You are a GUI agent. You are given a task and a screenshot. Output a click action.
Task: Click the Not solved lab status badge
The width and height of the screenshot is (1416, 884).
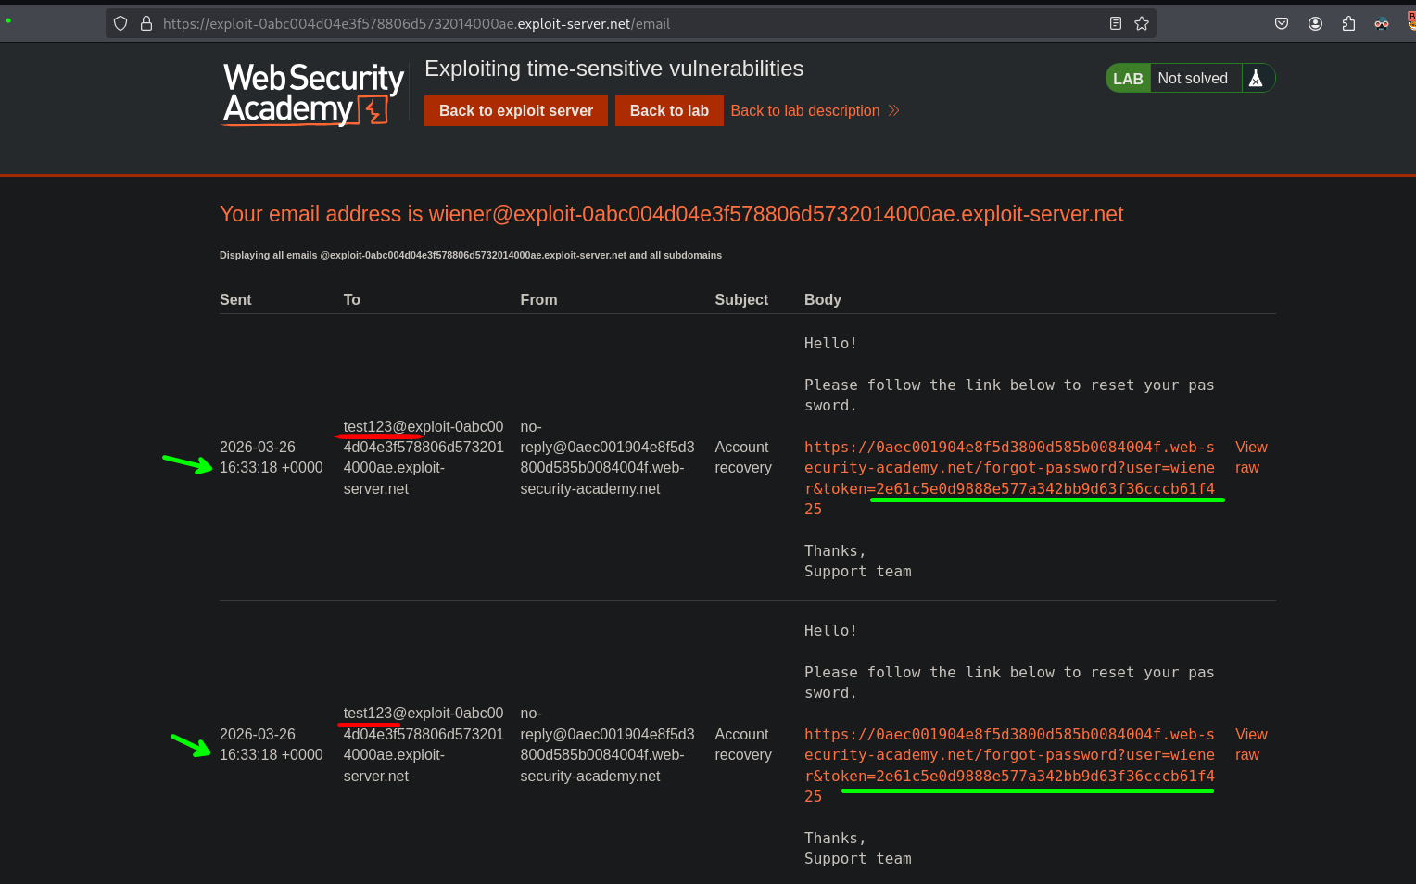[x=1192, y=79]
